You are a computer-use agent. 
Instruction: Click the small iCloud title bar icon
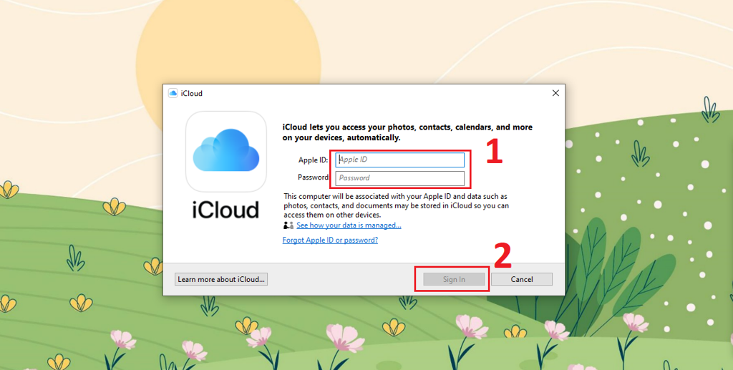pos(173,93)
